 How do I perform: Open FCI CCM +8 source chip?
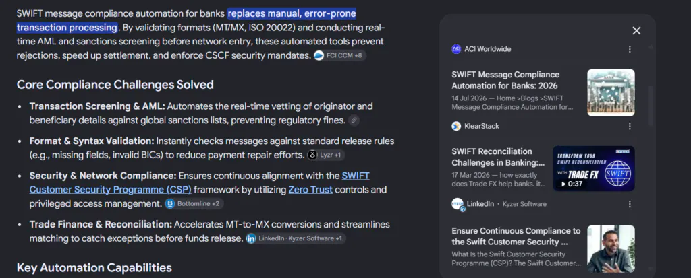[340, 55]
